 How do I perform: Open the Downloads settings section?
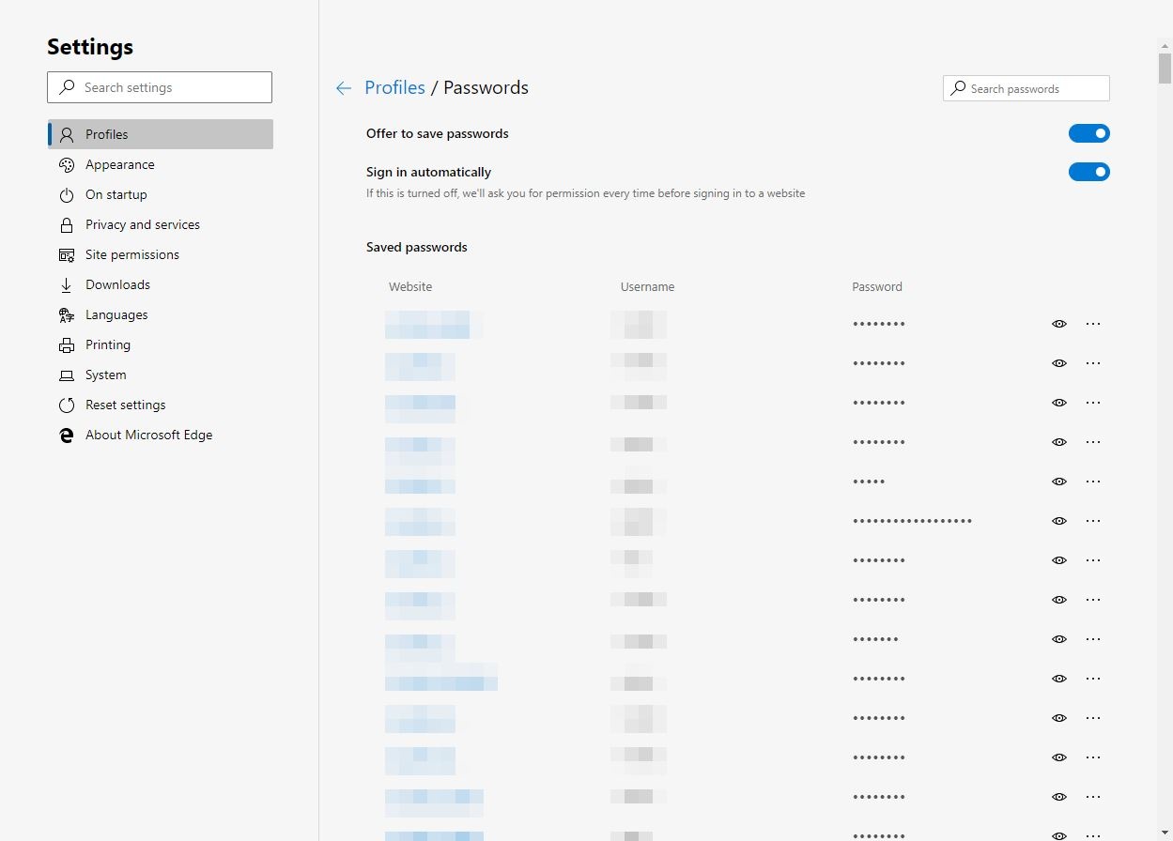pos(160,284)
